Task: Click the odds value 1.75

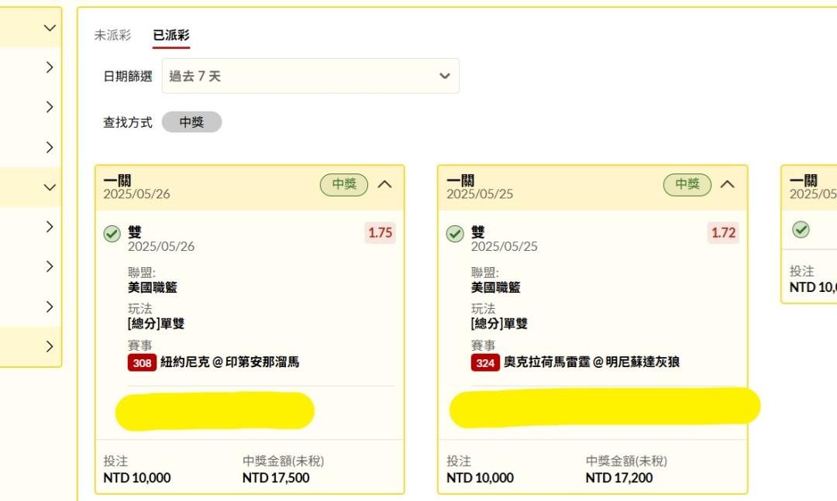Action: coord(380,232)
